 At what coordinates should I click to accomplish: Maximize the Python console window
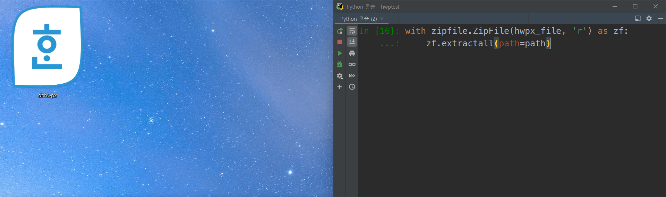click(635, 6)
